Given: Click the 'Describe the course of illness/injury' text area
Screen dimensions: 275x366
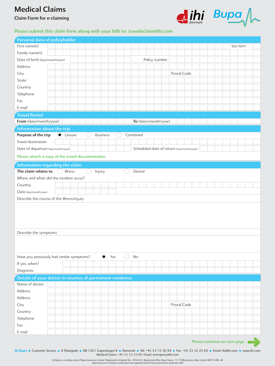Looking at the screenshot, I should [137, 216].
